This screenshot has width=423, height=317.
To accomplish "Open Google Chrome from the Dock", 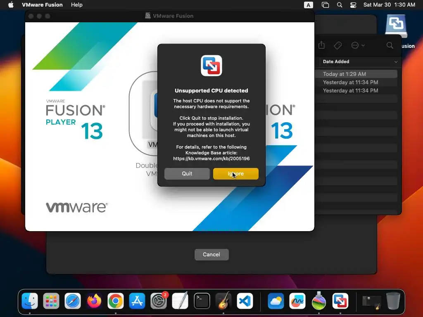I will coord(116,301).
